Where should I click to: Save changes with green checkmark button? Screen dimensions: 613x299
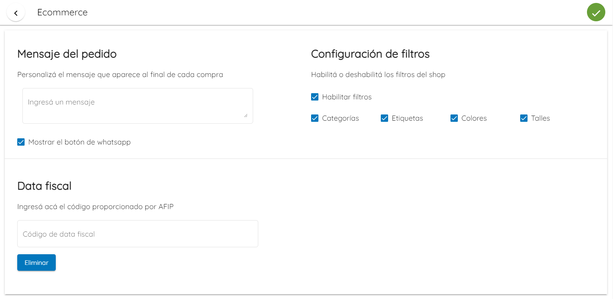[x=596, y=12]
